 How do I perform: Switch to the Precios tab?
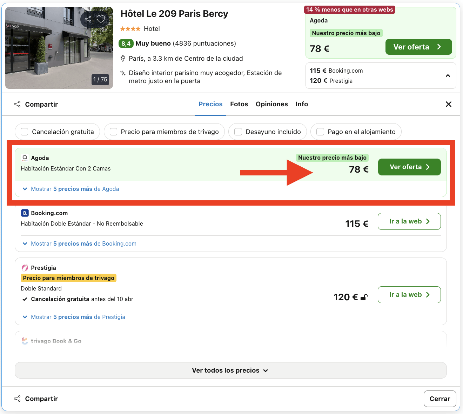pyautogui.click(x=210, y=104)
